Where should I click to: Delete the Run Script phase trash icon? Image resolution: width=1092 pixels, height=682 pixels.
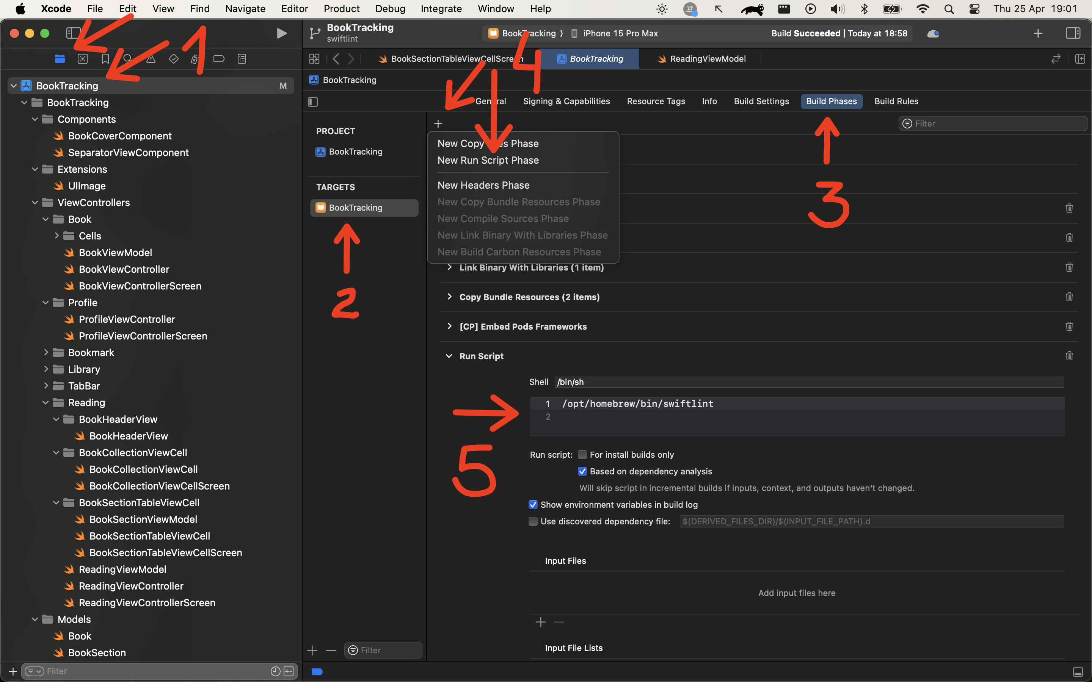pyautogui.click(x=1069, y=356)
